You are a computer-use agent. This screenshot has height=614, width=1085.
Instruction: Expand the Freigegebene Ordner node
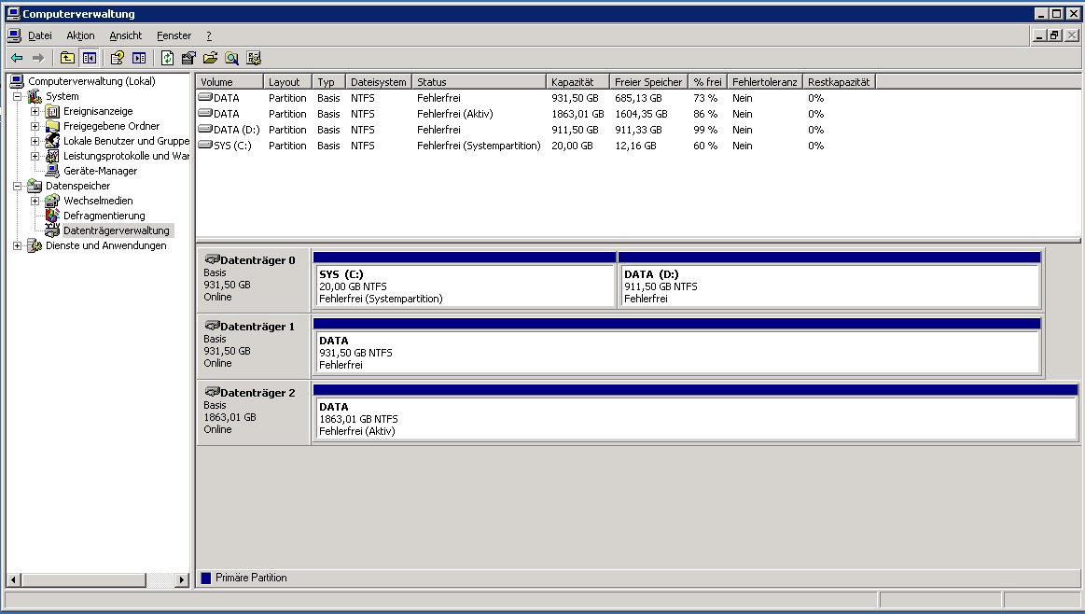(x=35, y=126)
